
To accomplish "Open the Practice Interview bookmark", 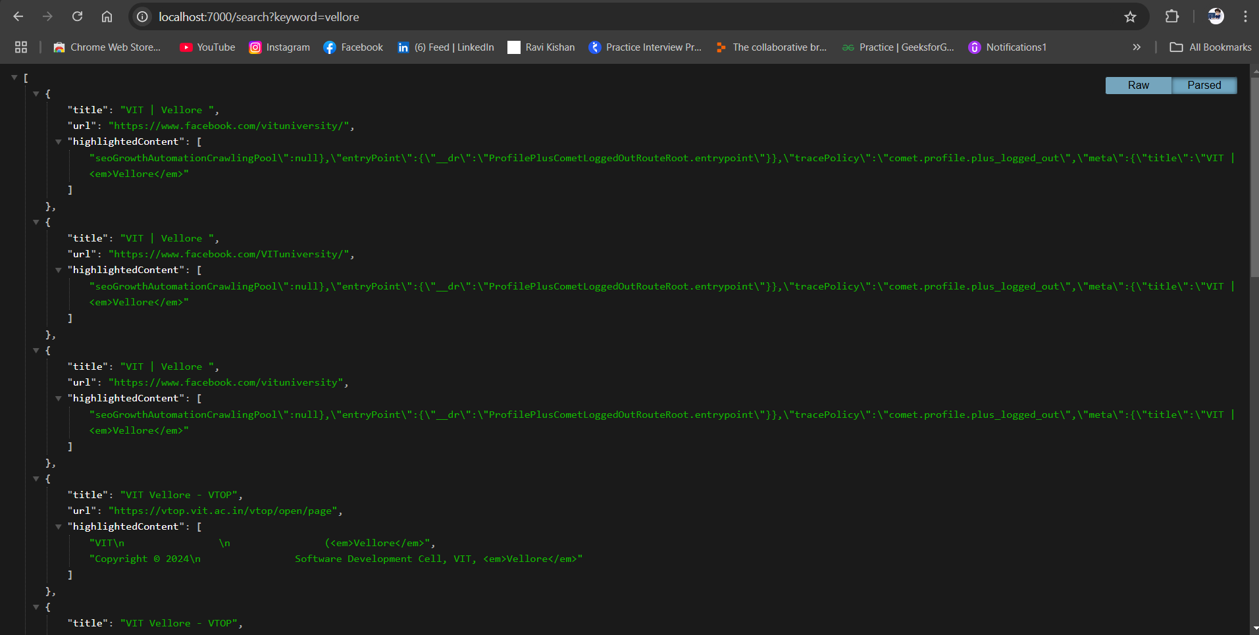I will (x=645, y=47).
